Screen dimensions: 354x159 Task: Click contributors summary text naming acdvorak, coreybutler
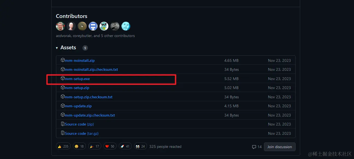click(95, 36)
